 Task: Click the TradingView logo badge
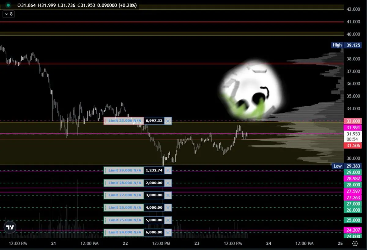point(10,228)
